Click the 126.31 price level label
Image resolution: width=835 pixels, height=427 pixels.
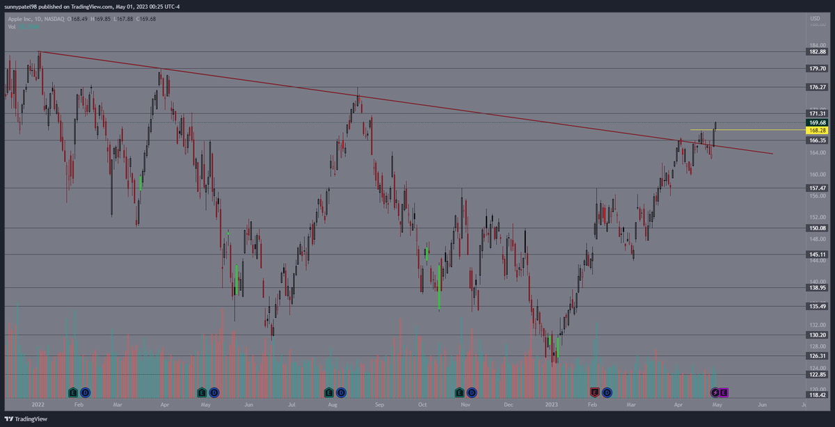817,355
